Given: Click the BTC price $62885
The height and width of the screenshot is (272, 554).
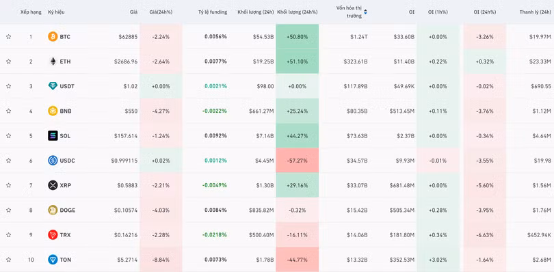Looking at the screenshot, I should [129, 37].
